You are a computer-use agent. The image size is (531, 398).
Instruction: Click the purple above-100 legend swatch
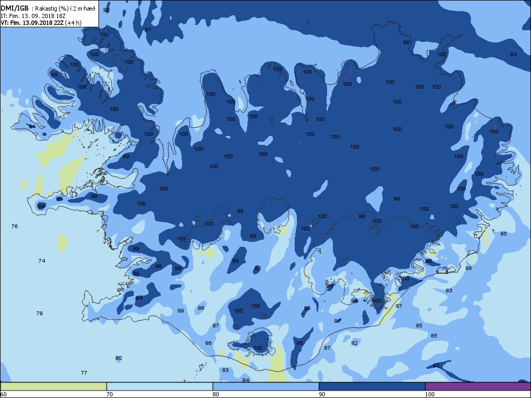[x=478, y=386]
